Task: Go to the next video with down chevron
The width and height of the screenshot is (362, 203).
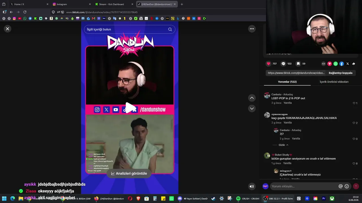Action: point(252,109)
